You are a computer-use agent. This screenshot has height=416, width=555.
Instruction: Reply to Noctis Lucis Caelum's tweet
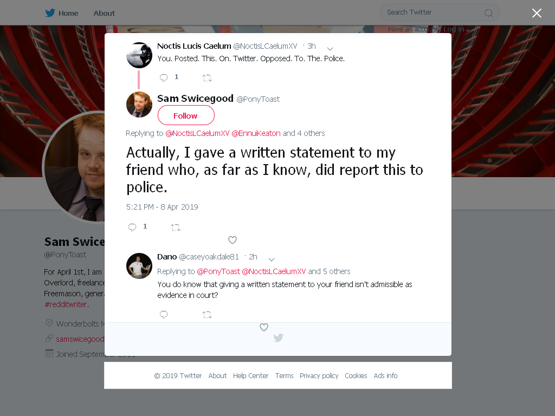[x=164, y=77]
